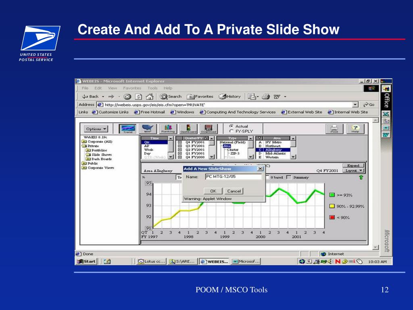Select the Actual radio button

pyautogui.click(x=231, y=126)
